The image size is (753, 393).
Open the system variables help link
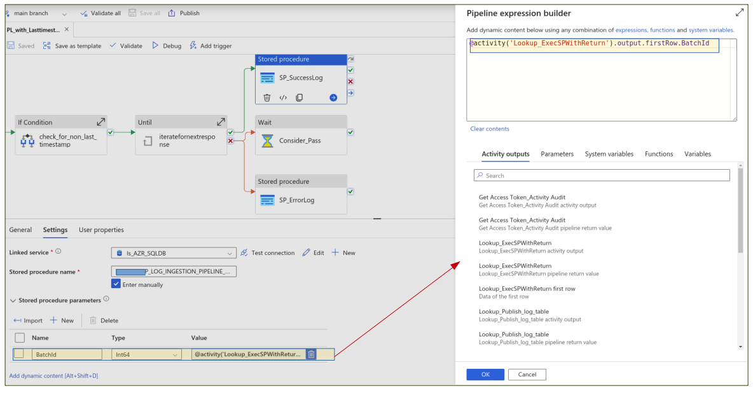point(711,30)
